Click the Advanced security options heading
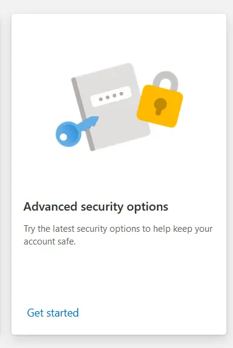The width and height of the screenshot is (233, 348). pyautogui.click(x=96, y=207)
